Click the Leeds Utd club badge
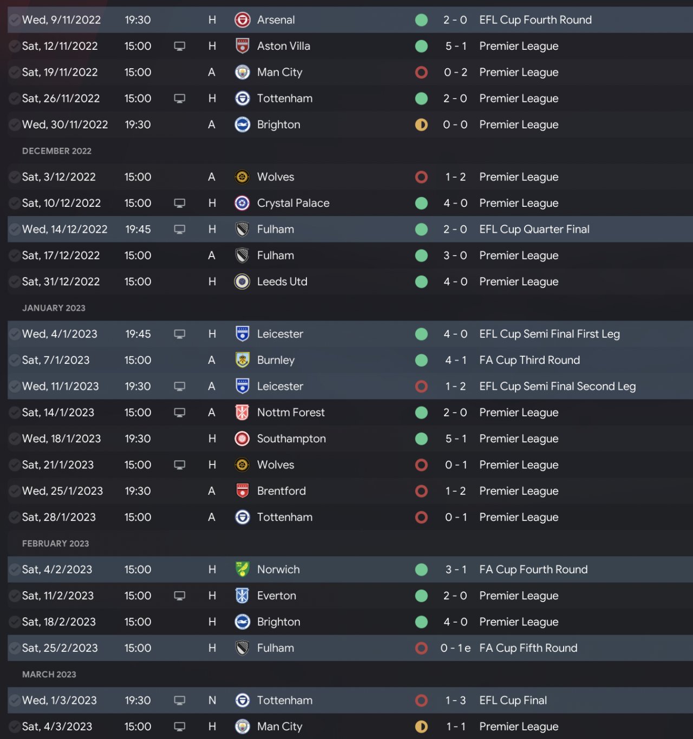The width and height of the screenshot is (693, 739). [x=242, y=282]
